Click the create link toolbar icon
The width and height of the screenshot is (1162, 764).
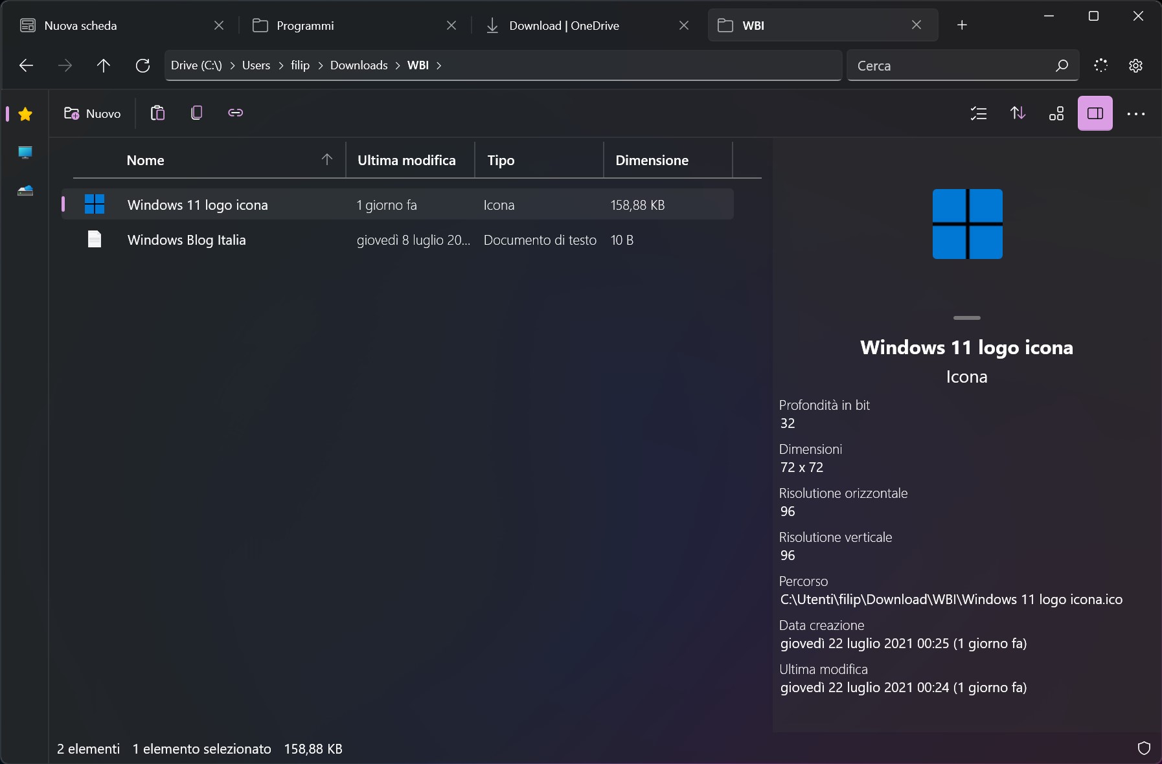pyautogui.click(x=236, y=113)
